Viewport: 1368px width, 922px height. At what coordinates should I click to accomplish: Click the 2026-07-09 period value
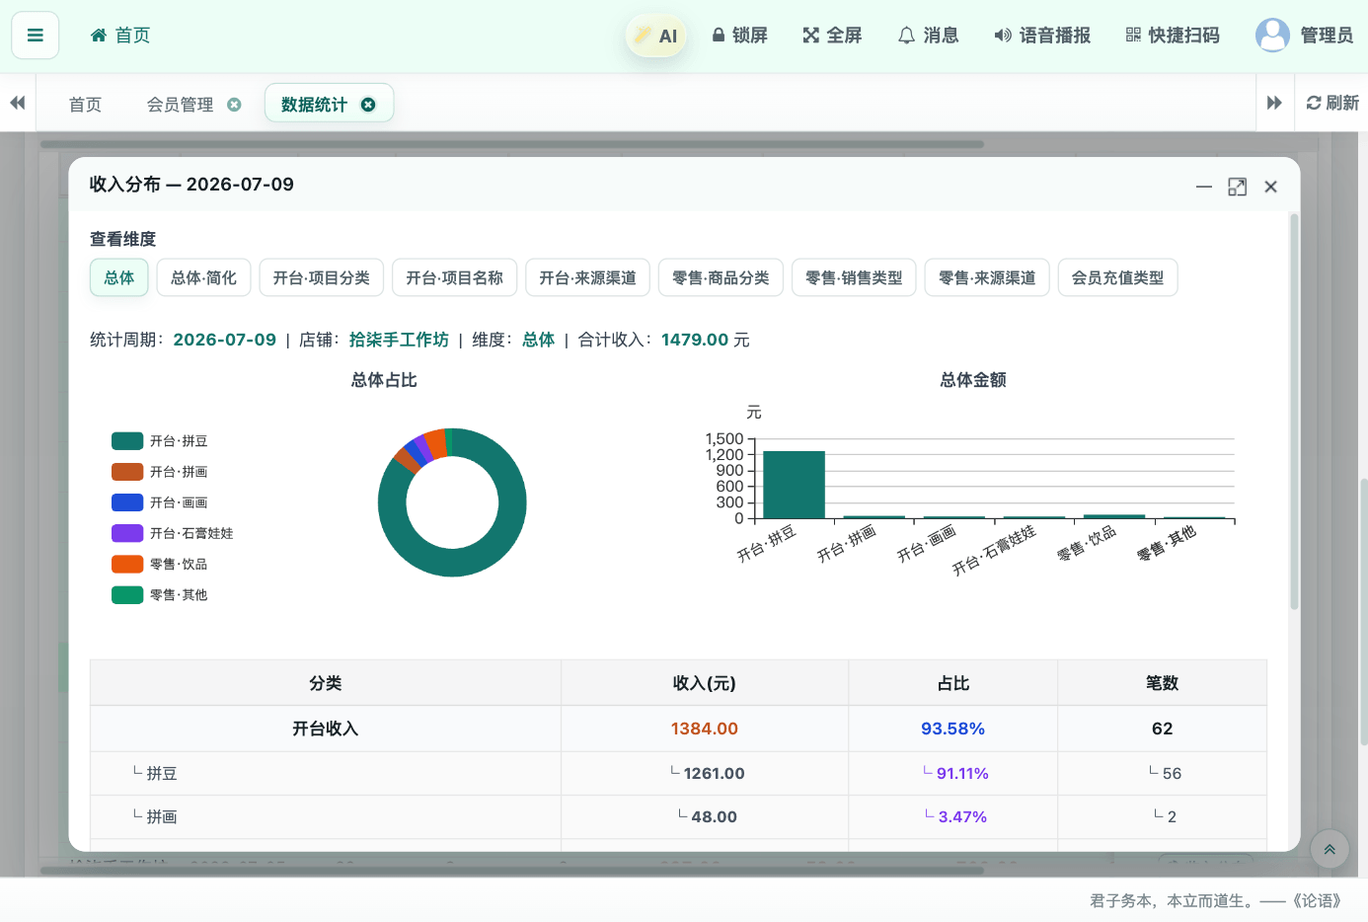225,340
